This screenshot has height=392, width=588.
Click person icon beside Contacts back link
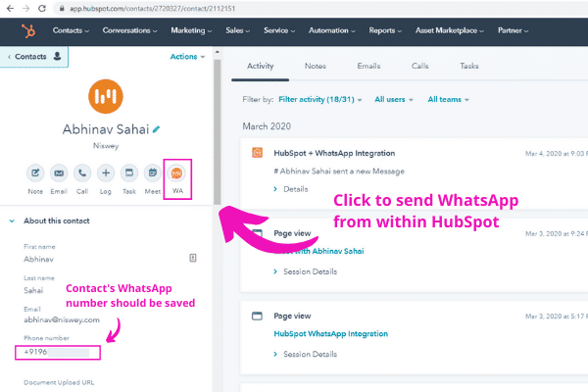[57, 56]
